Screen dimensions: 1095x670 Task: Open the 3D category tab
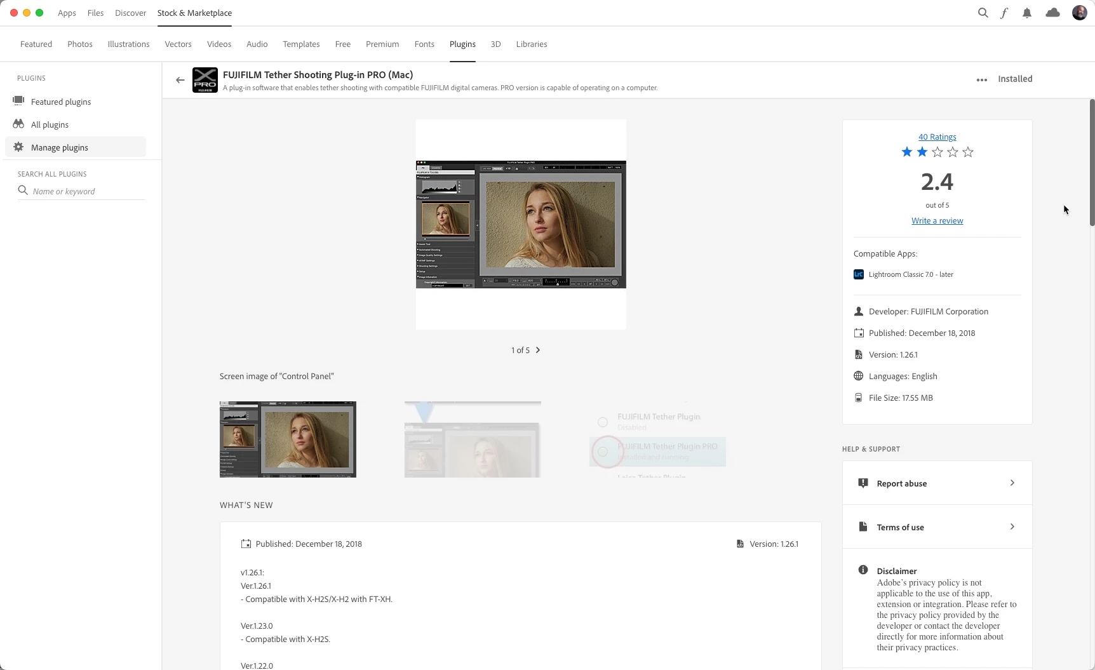point(496,44)
